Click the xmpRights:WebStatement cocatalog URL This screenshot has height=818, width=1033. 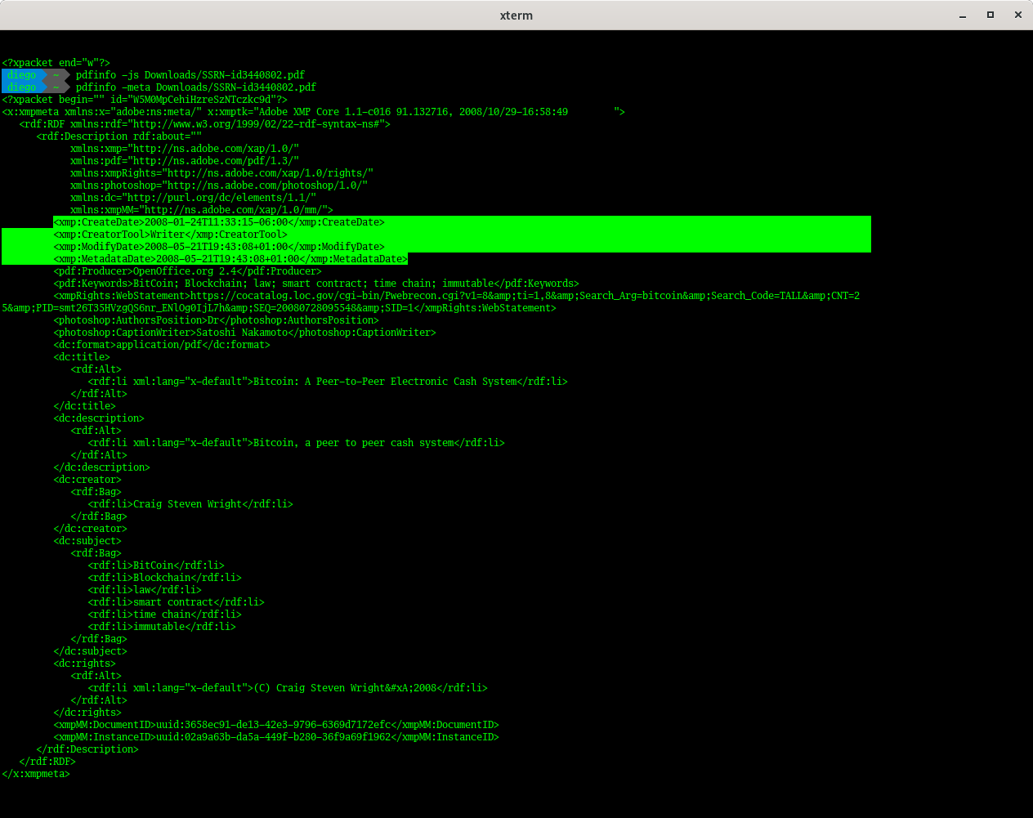point(431,302)
